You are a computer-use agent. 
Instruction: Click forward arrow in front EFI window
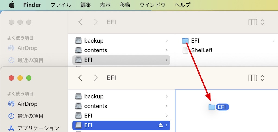point(96,78)
